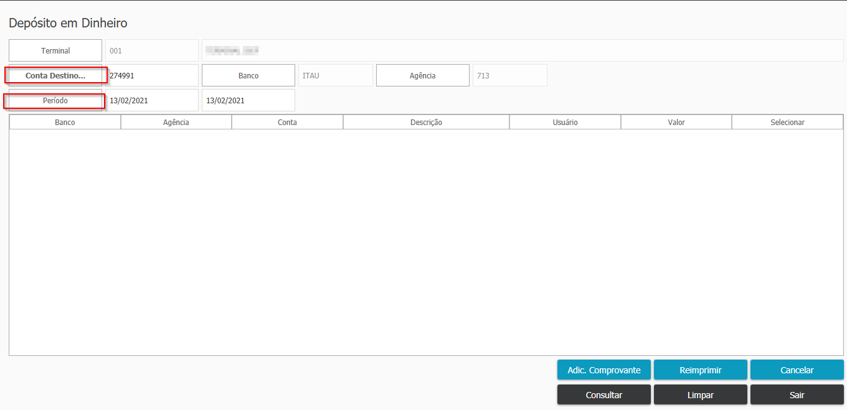Click the Sair button
This screenshot has width=847, height=410.
tap(797, 394)
